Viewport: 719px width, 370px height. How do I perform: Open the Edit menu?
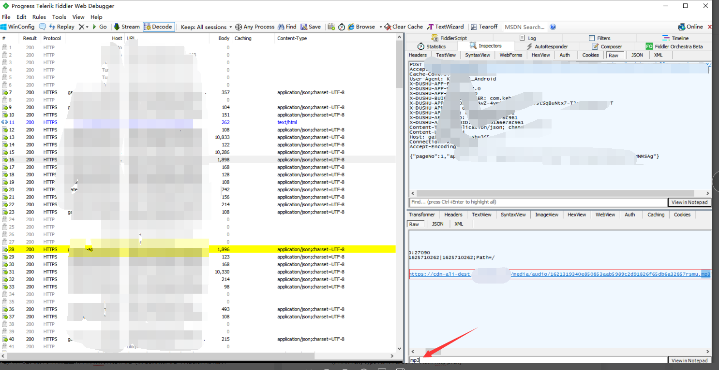click(x=21, y=17)
